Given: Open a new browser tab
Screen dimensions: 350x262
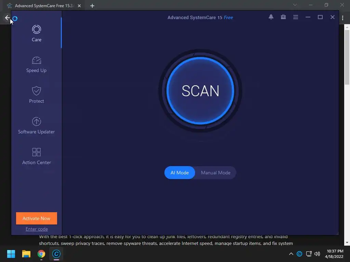Looking at the screenshot, I should pyautogui.click(x=92, y=6).
